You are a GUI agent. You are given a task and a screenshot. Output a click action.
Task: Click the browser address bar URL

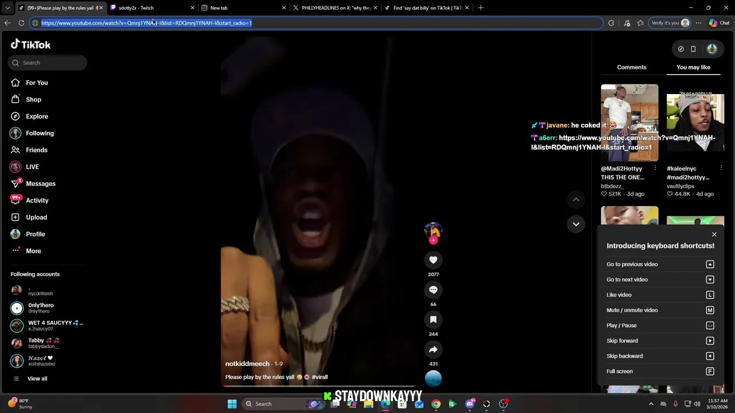[x=146, y=23]
